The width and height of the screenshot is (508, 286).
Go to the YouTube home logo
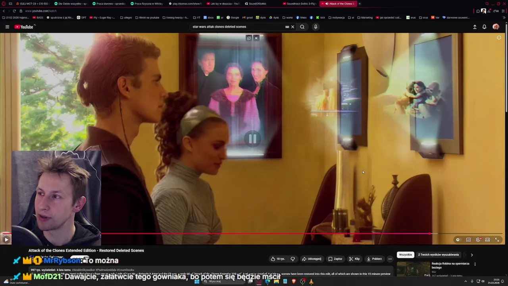[x=25, y=27]
